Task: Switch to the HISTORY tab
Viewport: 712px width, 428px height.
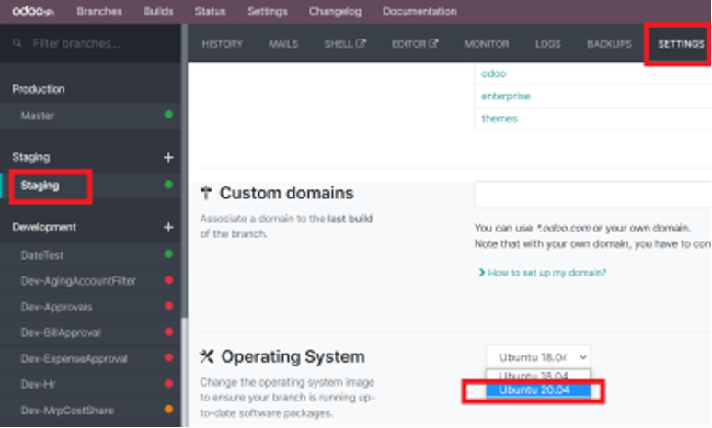Action: (x=223, y=44)
